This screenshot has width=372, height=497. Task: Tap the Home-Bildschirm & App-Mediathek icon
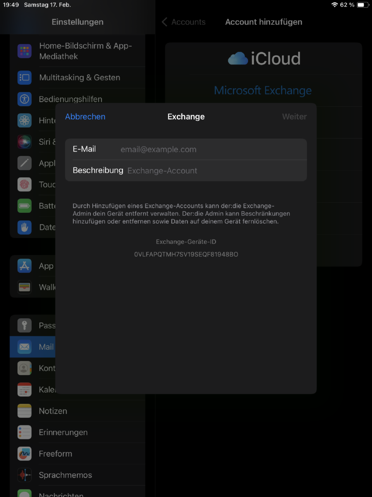tap(25, 51)
